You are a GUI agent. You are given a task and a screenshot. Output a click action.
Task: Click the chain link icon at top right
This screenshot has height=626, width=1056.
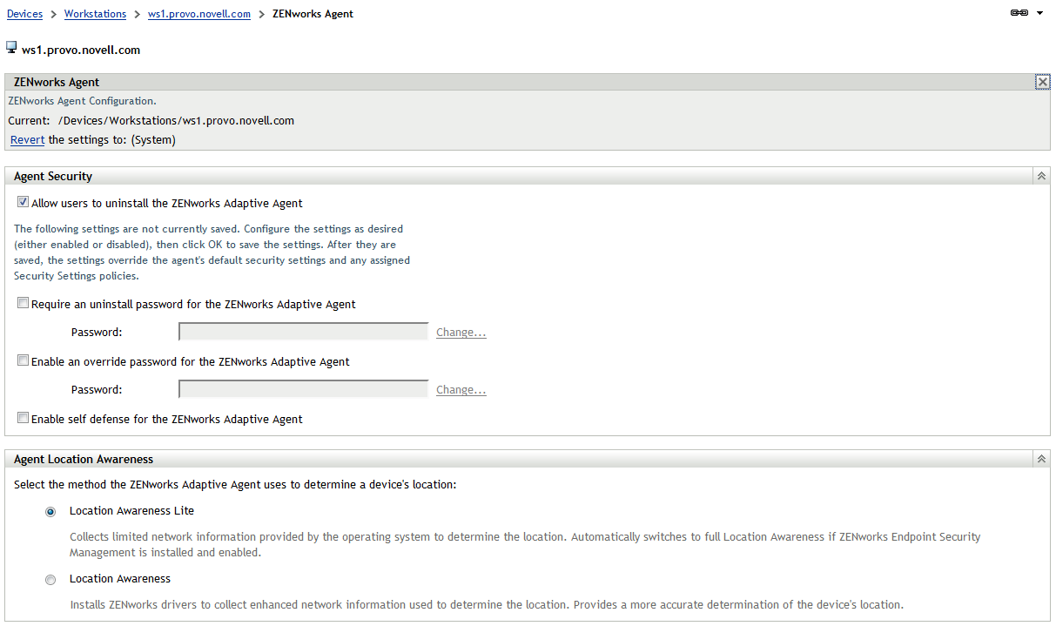1019,13
